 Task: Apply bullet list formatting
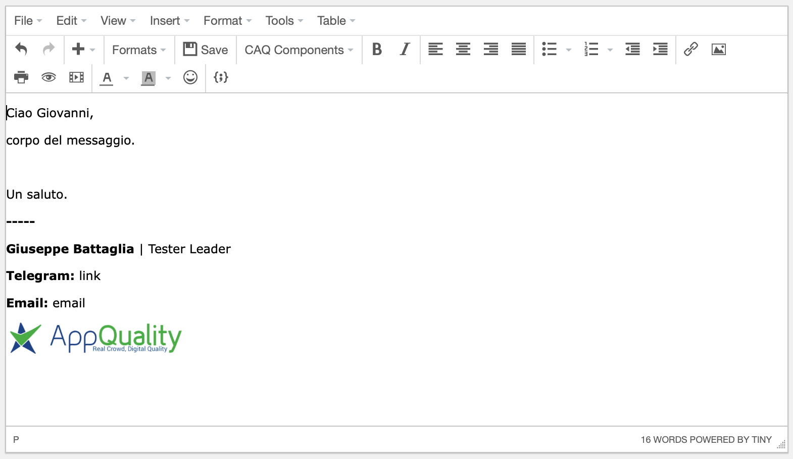pos(549,49)
